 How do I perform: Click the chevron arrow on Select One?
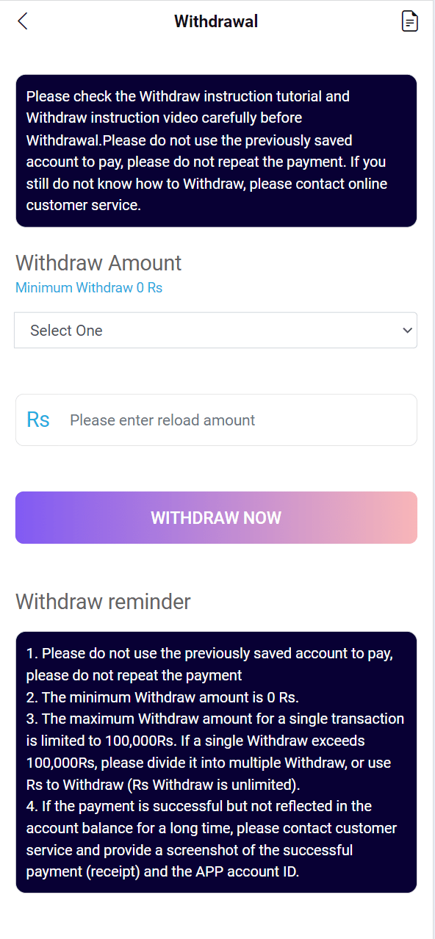click(408, 331)
